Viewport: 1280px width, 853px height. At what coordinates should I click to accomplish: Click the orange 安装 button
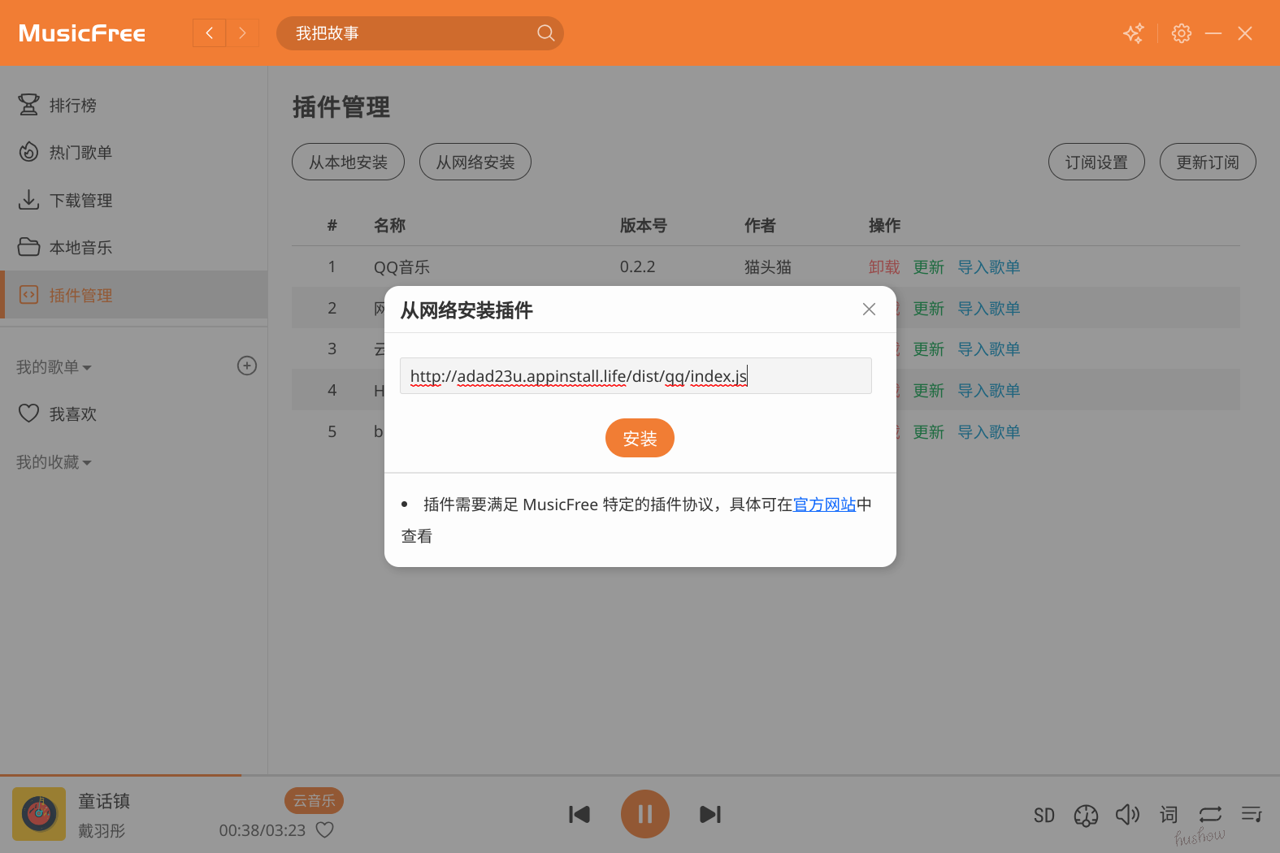click(x=640, y=439)
